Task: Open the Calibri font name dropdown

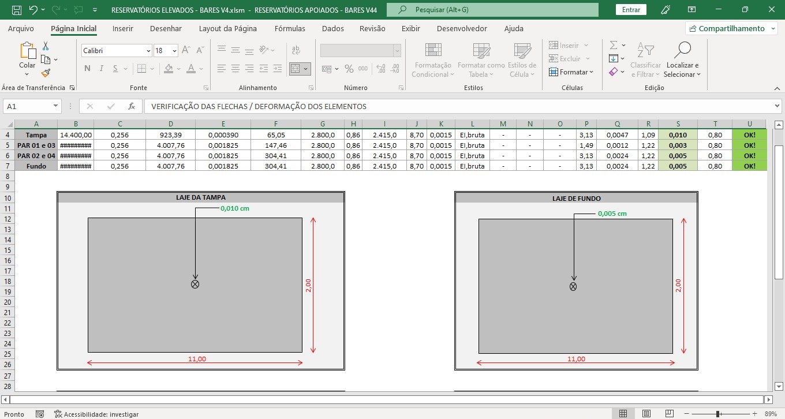Action: pyautogui.click(x=148, y=51)
